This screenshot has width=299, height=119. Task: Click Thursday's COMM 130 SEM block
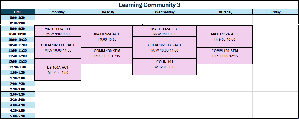224,56
